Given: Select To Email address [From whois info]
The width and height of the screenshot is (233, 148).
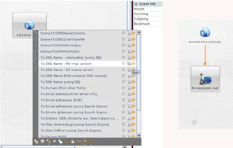Looking at the screenshot, I should click(69, 94).
